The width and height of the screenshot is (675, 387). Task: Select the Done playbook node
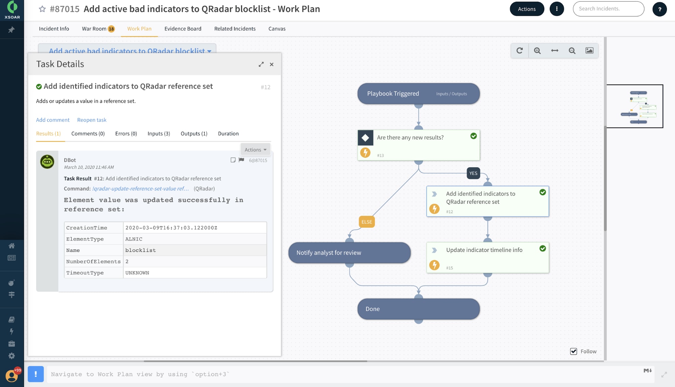tap(418, 309)
